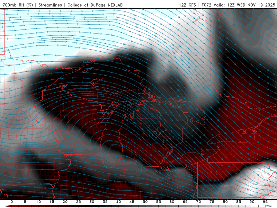
Task: Click the 25 label on the RH scale
Action: [78, 202]
